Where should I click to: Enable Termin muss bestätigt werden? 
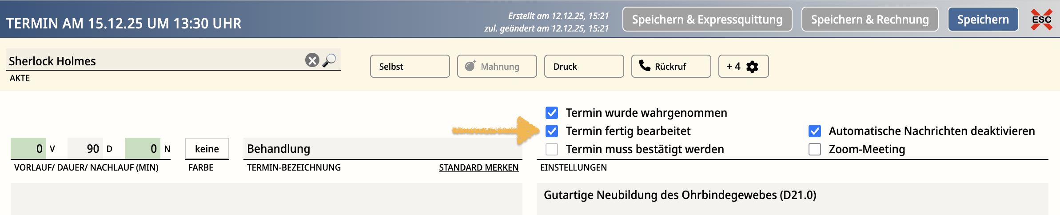pos(552,149)
